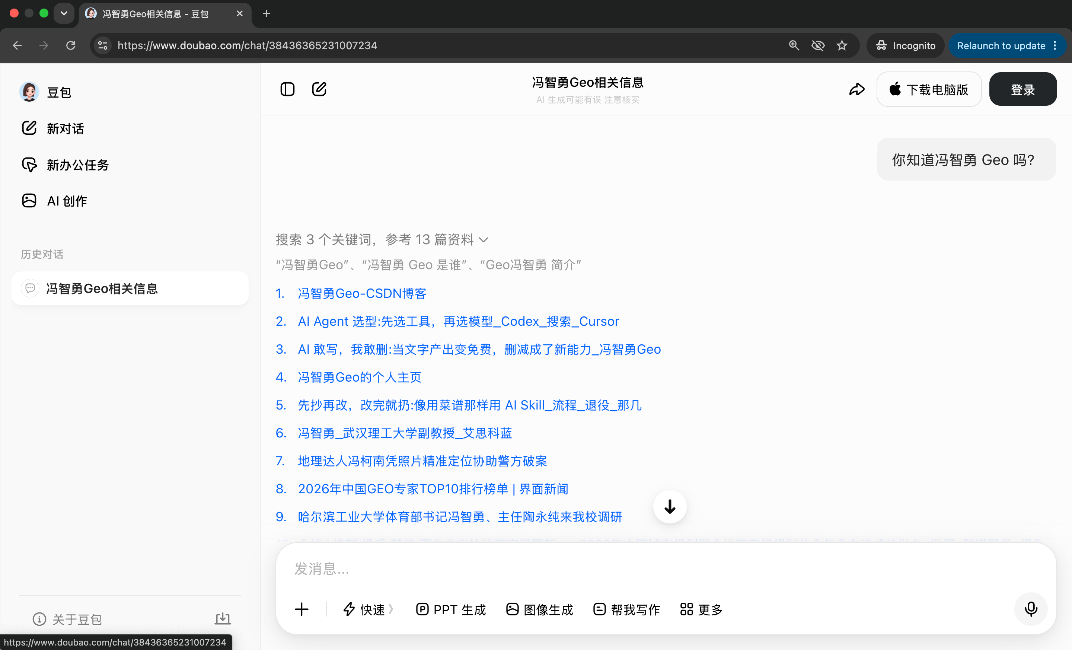Click the plus attachment icon in input bar
Viewport: 1072px width, 650px height.
pos(301,609)
